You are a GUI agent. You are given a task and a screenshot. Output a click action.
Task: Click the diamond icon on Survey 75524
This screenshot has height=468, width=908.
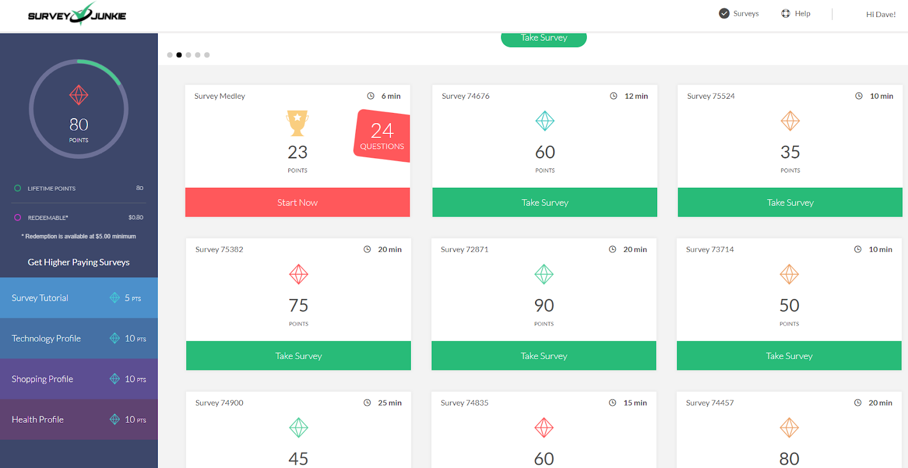(x=790, y=121)
